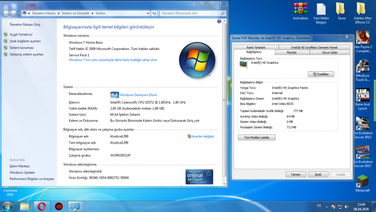
Task: Select the Bağdaştırıcı tab
Action: click(x=254, y=52)
